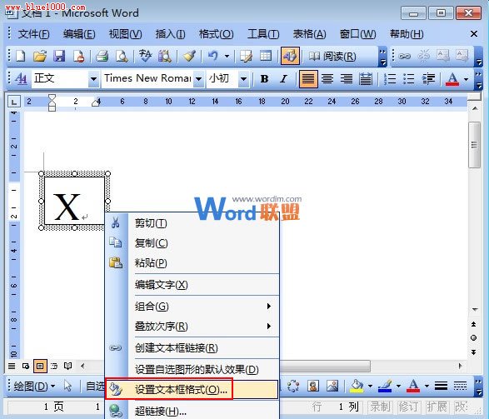Open the 表格(A) menu
Viewport: 489px width, 419px height.
click(309, 33)
